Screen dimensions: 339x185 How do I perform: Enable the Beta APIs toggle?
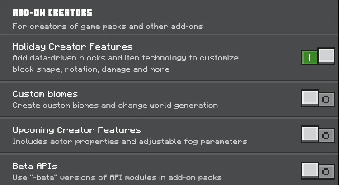pos(318,171)
